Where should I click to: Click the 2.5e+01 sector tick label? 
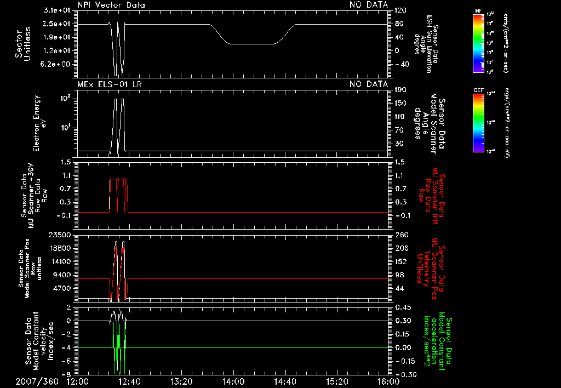coord(56,24)
